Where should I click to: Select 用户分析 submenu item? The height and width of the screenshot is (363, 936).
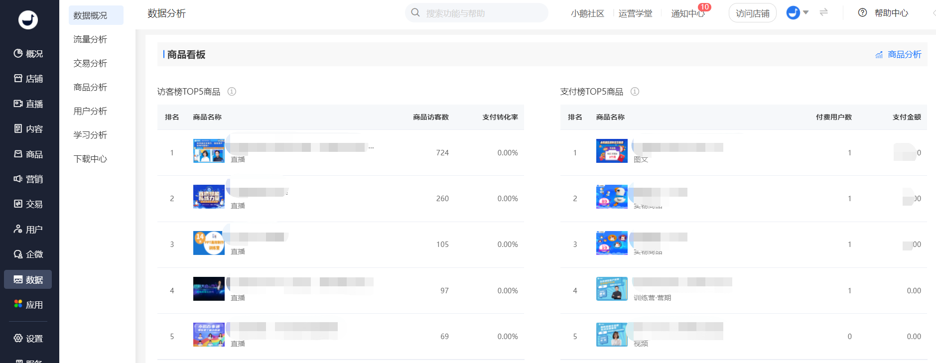pos(90,111)
